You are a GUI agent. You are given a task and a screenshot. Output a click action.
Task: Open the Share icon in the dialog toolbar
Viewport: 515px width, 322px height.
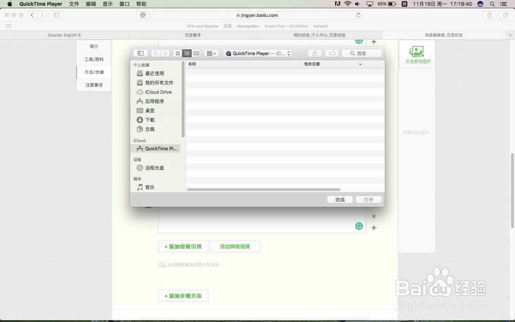pos(314,53)
